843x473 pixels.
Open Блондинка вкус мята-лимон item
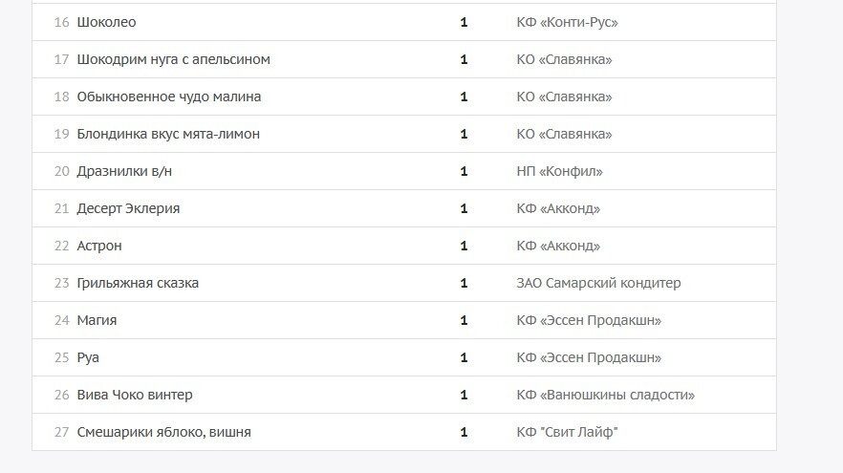click(168, 134)
